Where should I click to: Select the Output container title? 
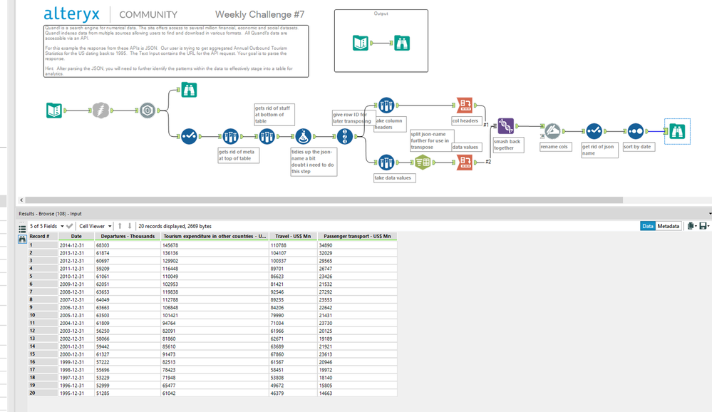tap(381, 14)
